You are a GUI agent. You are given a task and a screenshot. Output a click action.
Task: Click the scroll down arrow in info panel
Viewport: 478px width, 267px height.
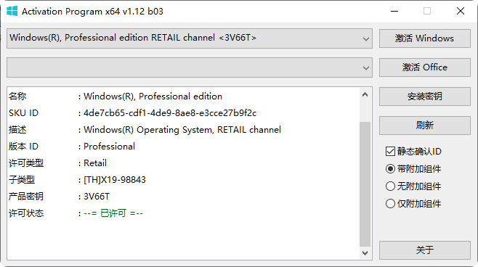tap(365, 252)
